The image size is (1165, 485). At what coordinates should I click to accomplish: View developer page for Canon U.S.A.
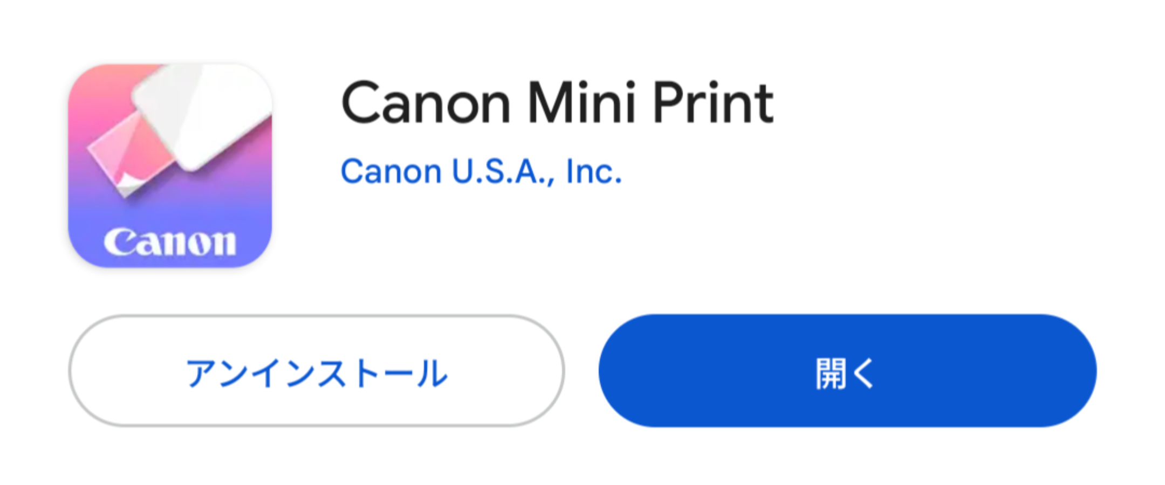pos(481,171)
